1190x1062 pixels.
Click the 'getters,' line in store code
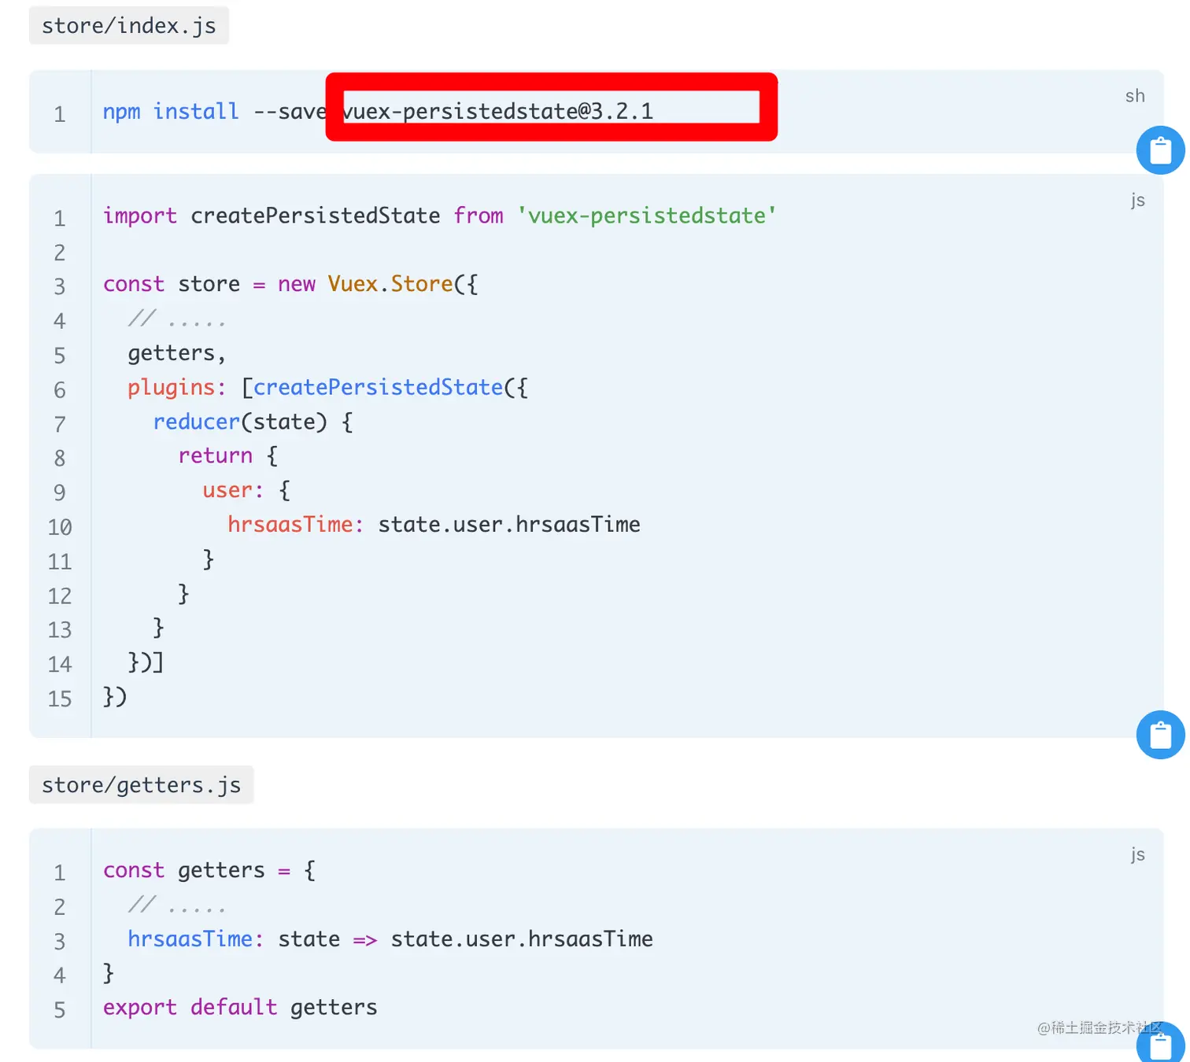pos(177,353)
